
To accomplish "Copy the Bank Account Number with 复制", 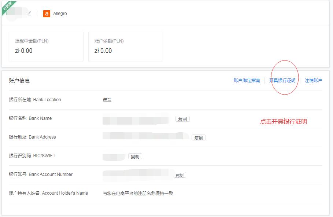I will point(179,175).
